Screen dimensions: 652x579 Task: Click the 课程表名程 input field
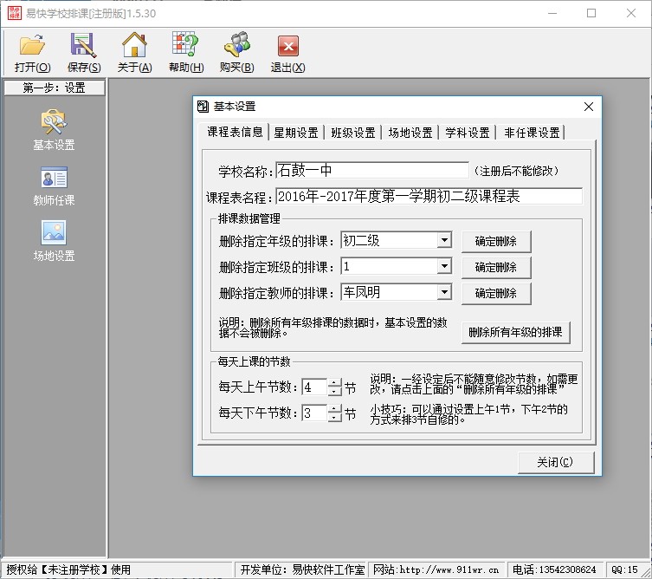429,196
